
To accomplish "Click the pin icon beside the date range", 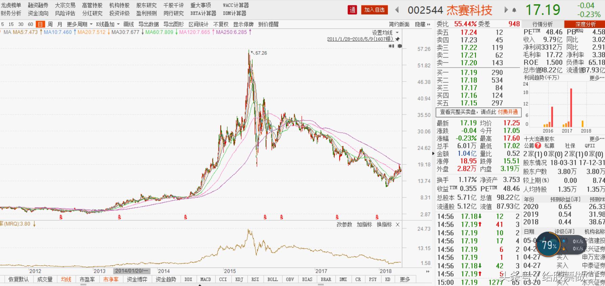I will tap(398, 39).
